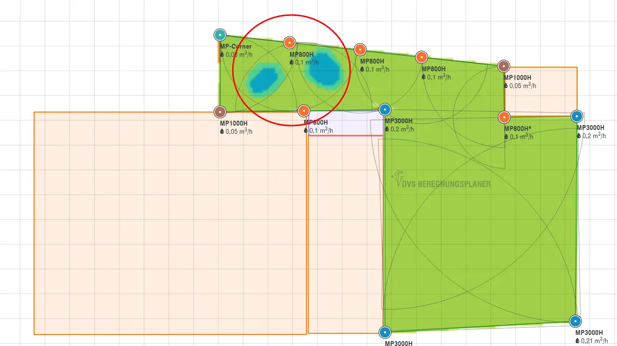Screen dimensions: 617x346
Task: Select MP3000H sprinkler at lawn's upper right corner
Action: (x=577, y=116)
